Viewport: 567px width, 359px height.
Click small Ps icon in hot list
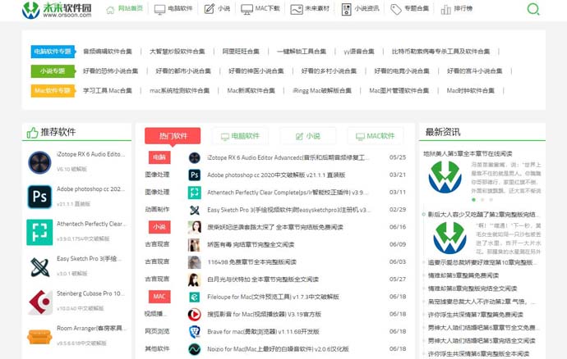click(x=195, y=175)
